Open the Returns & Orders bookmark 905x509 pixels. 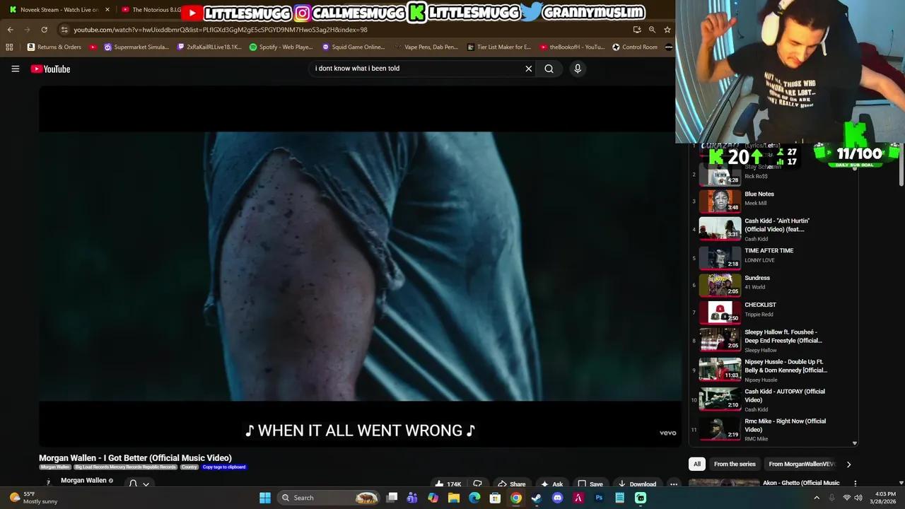tap(54, 47)
